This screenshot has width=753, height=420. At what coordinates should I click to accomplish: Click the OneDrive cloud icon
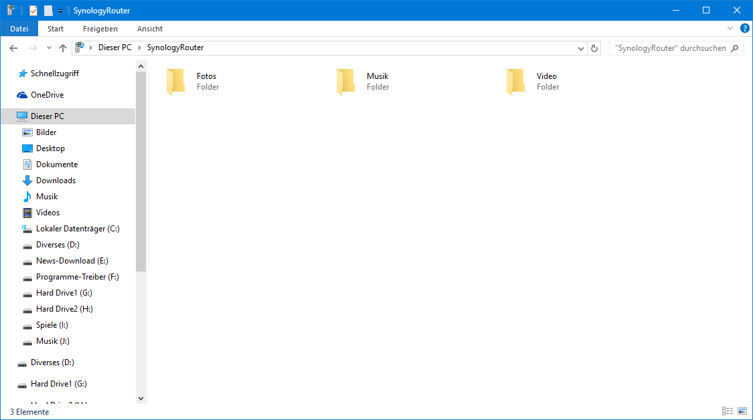(22, 95)
